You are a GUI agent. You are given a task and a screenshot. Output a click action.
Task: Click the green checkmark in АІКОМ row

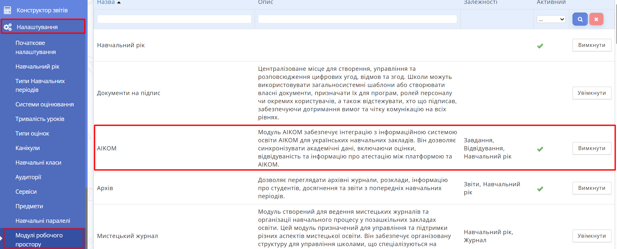tap(540, 149)
